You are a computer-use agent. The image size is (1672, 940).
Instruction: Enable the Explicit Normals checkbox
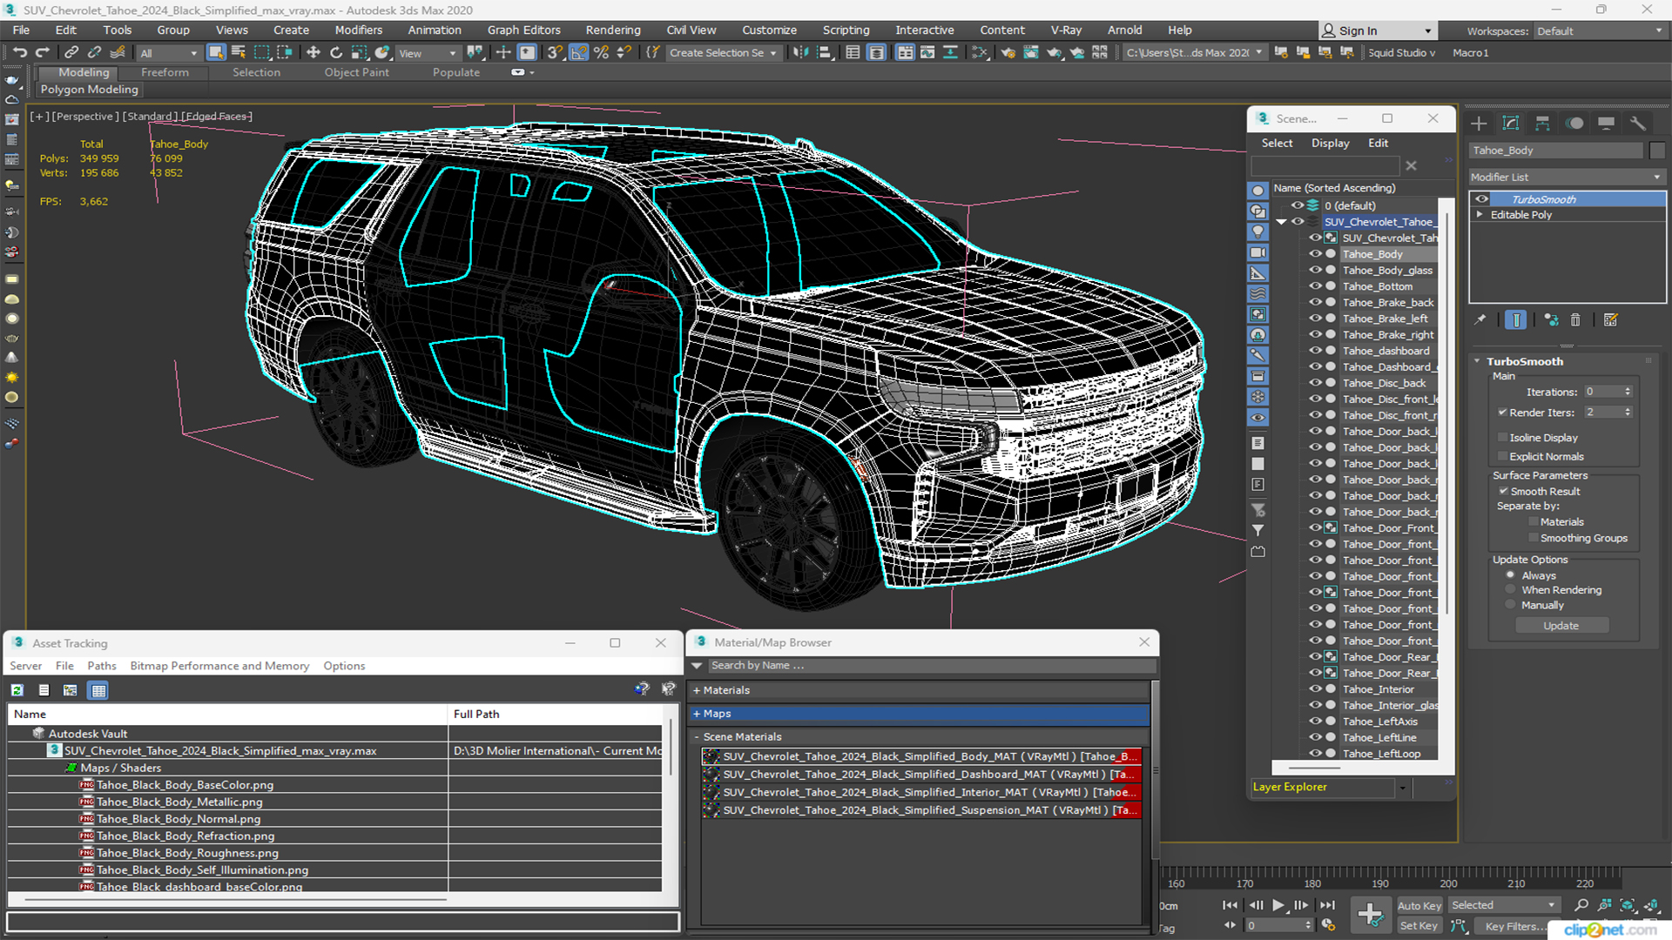[x=1502, y=457]
